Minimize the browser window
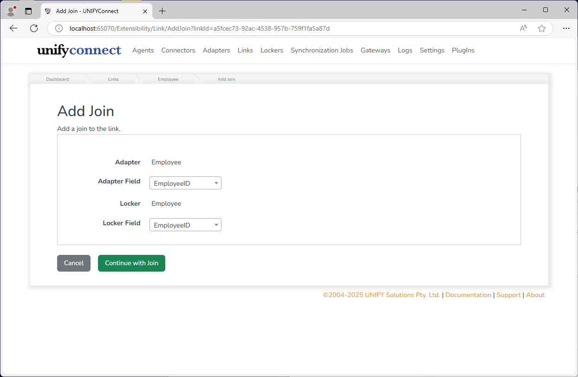 tap(524, 10)
